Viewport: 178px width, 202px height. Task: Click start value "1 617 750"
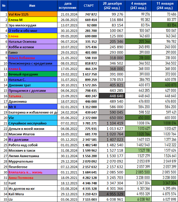88,74
